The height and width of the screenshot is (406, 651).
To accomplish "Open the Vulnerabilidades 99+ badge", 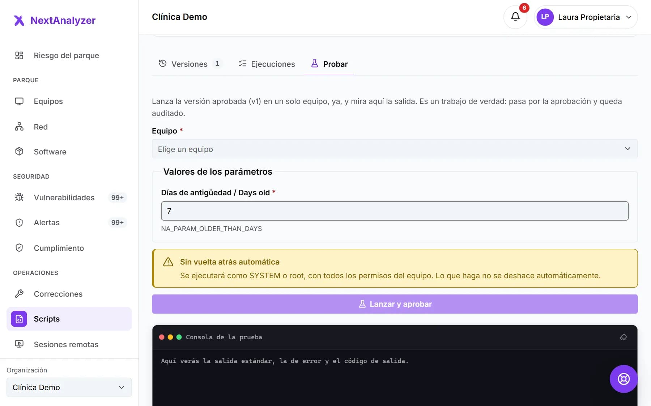I will pos(118,197).
